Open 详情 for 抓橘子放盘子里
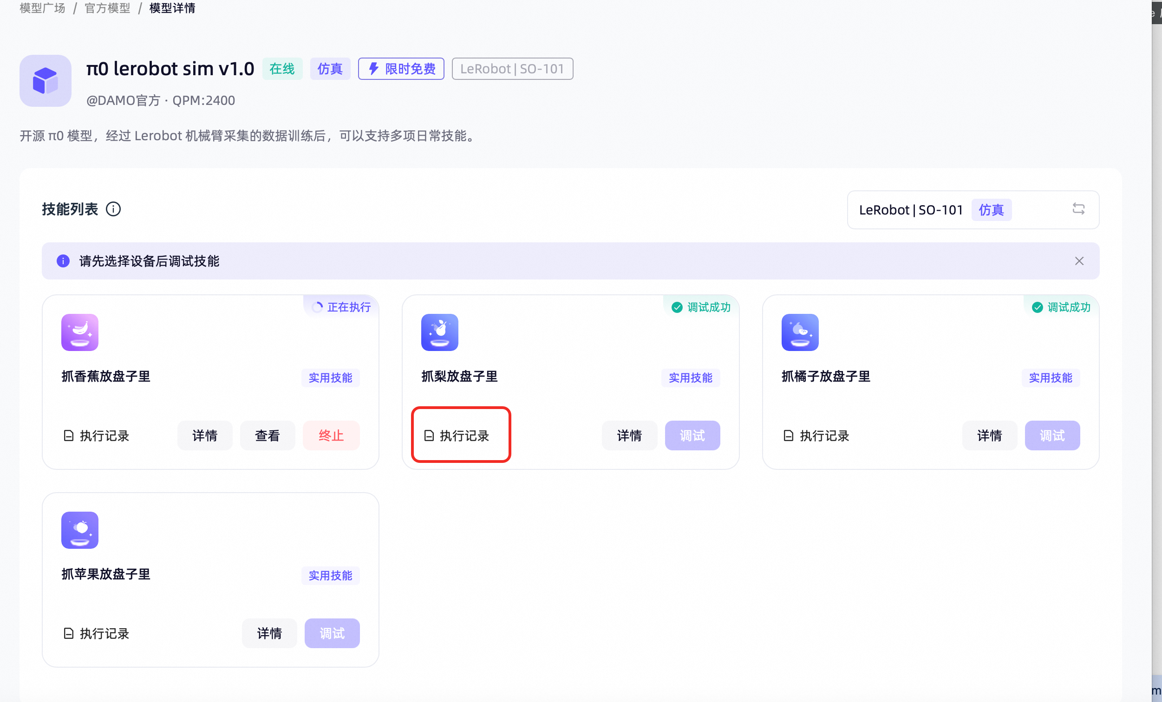Viewport: 1162px width, 702px height. click(x=989, y=435)
